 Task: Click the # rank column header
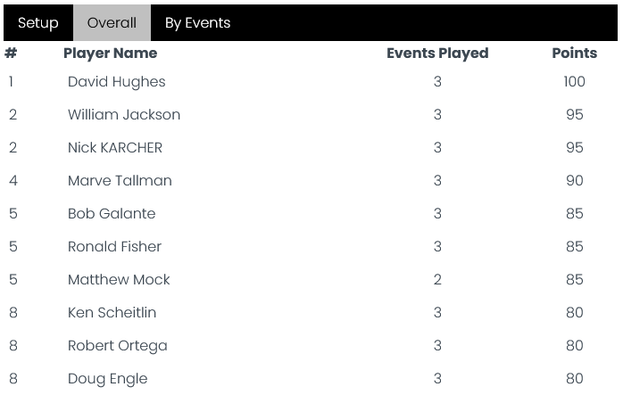[x=11, y=53]
